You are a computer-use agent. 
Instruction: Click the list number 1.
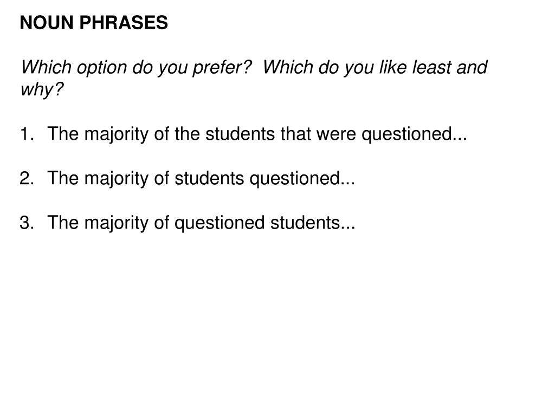(27, 134)
